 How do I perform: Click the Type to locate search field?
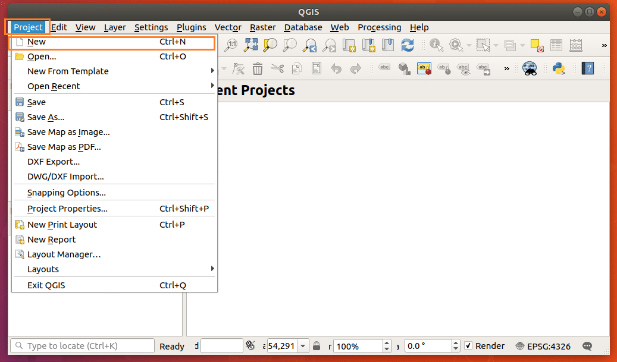(82, 346)
